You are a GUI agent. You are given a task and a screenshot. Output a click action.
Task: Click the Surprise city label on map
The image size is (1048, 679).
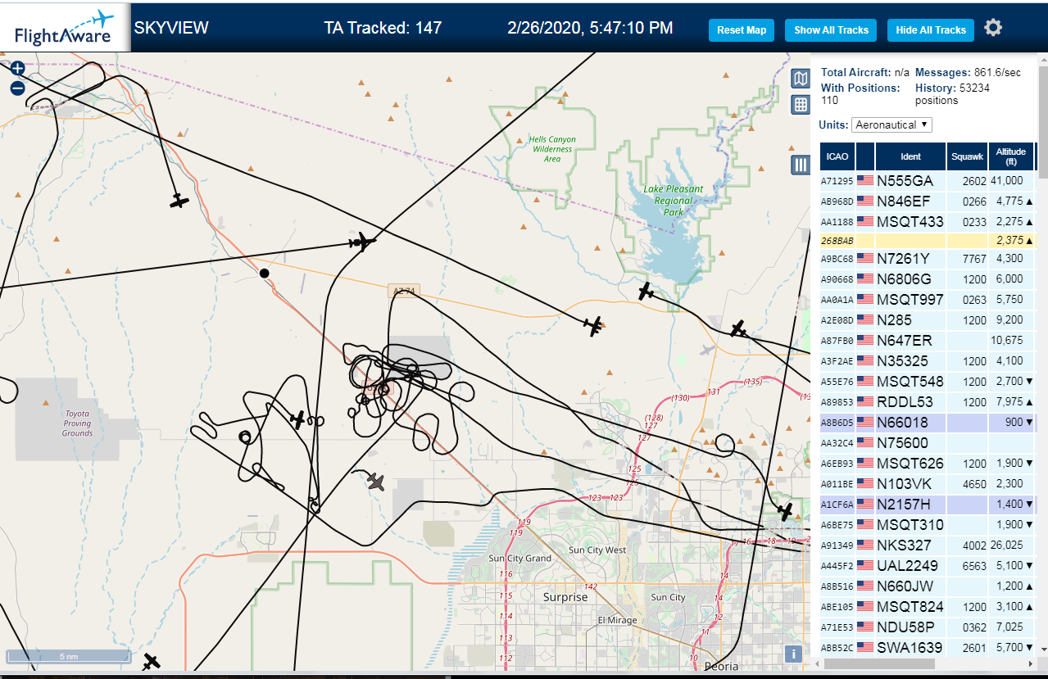click(x=565, y=597)
